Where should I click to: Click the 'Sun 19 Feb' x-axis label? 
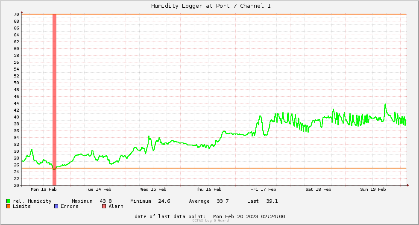click(373, 189)
